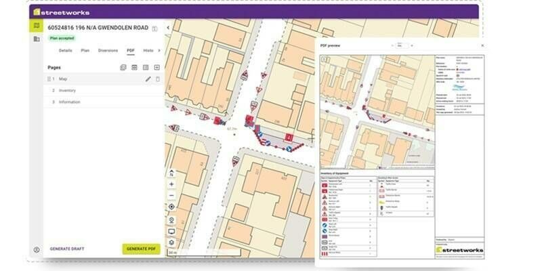
Task: Collapse the side panel with left chevron
Action: [168, 28]
